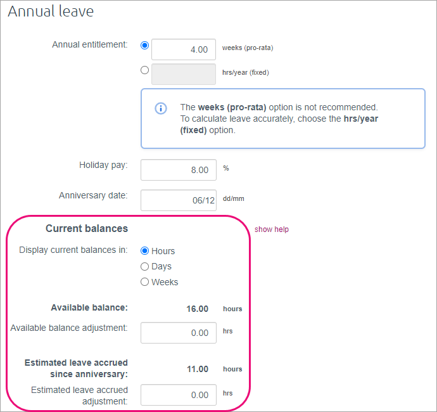Image resolution: width=437 pixels, height=412 pixels.
Task: Click the annual entitlement weeks field showing 4.00
Action: coord(184,49)
